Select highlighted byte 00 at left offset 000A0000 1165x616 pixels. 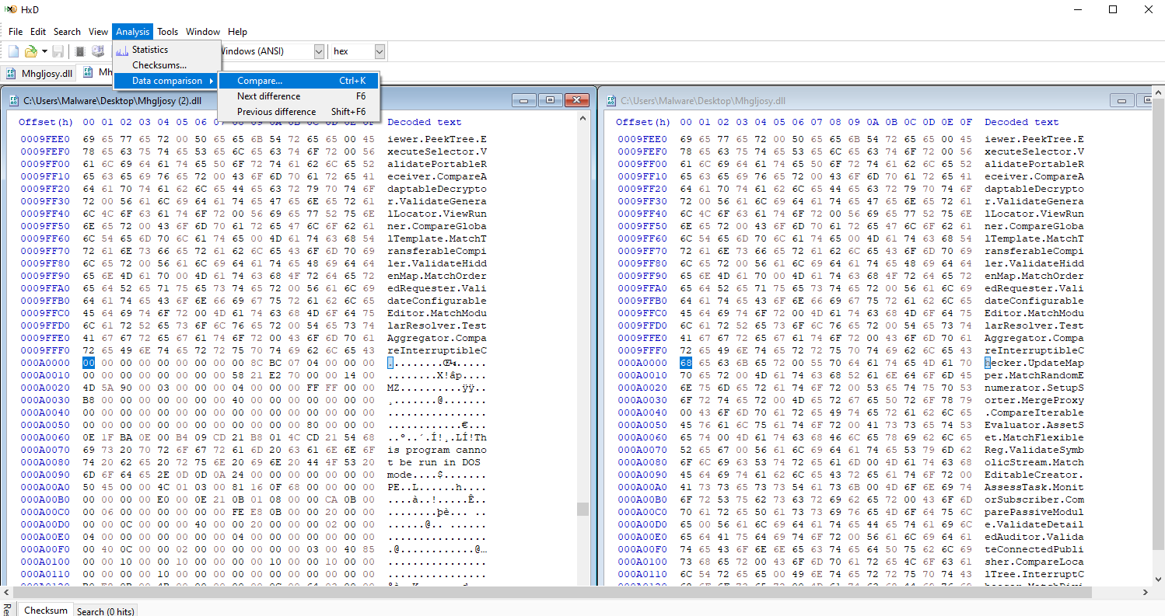click(89, 363)
